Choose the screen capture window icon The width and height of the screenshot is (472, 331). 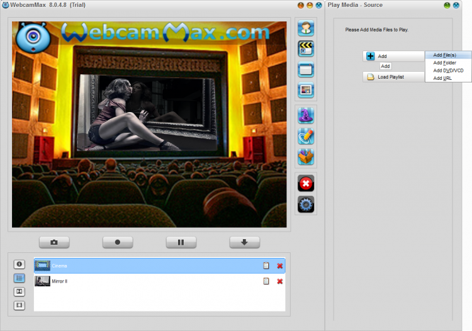pyautogui.click(x=306, y=69)
